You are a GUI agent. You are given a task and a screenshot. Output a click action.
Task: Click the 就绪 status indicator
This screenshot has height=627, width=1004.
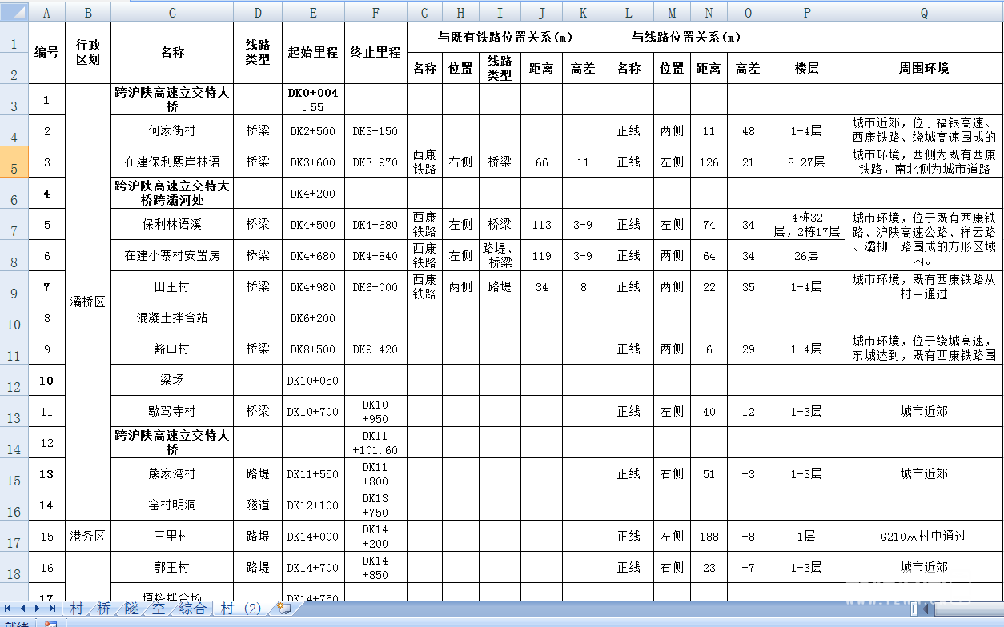(x=18, y=623)
